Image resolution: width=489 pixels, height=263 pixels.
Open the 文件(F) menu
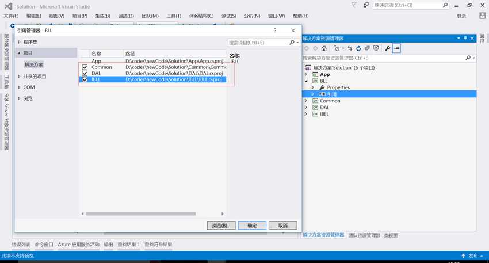tap(12, 16)
